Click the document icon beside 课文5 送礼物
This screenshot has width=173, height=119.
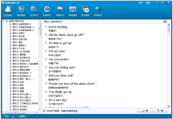pyautogui.click(x=10, y=36)
